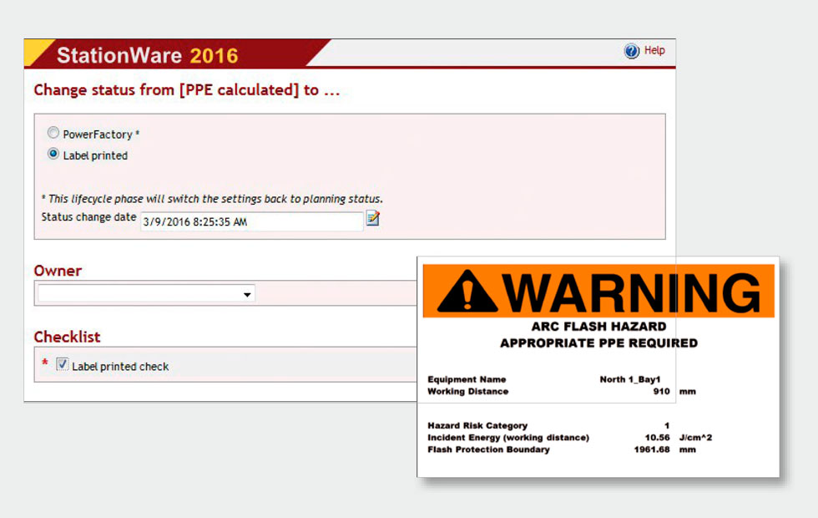Click the lifecycle phase footnote text
This screenshot has height=518, width=818.
point(212,199)
